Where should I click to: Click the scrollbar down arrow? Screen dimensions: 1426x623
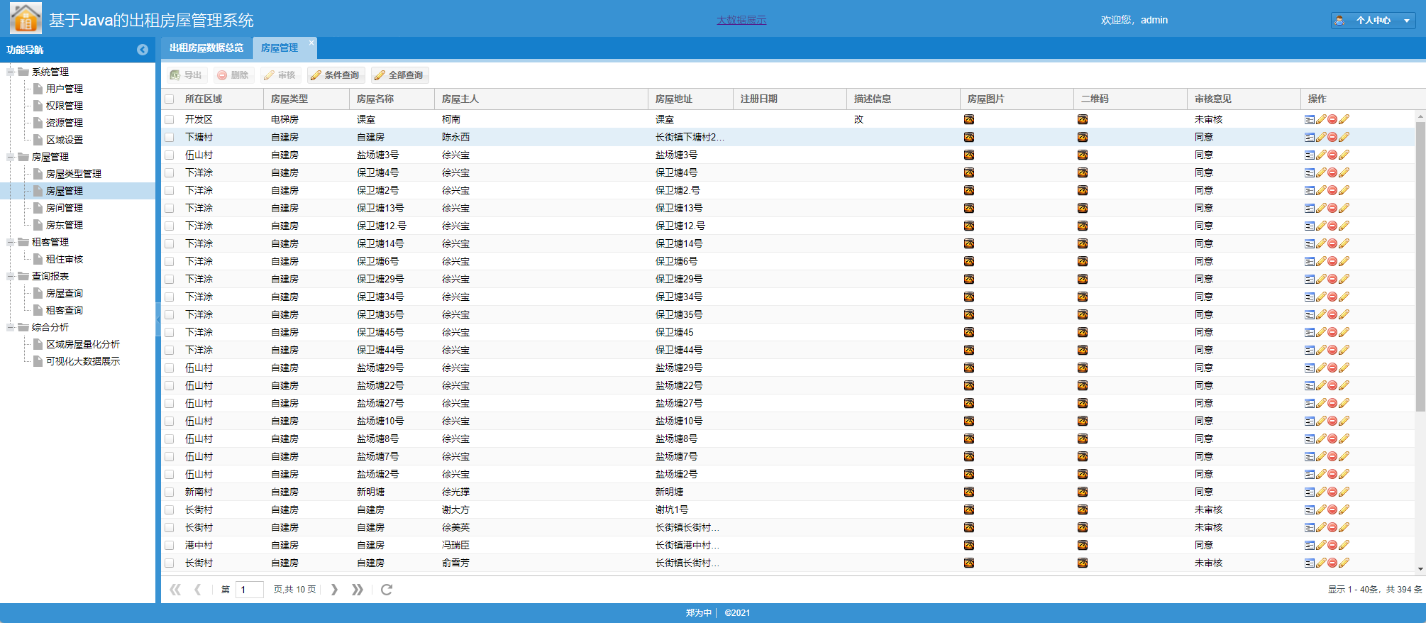pyautogui.click(x=1420, y=568)
